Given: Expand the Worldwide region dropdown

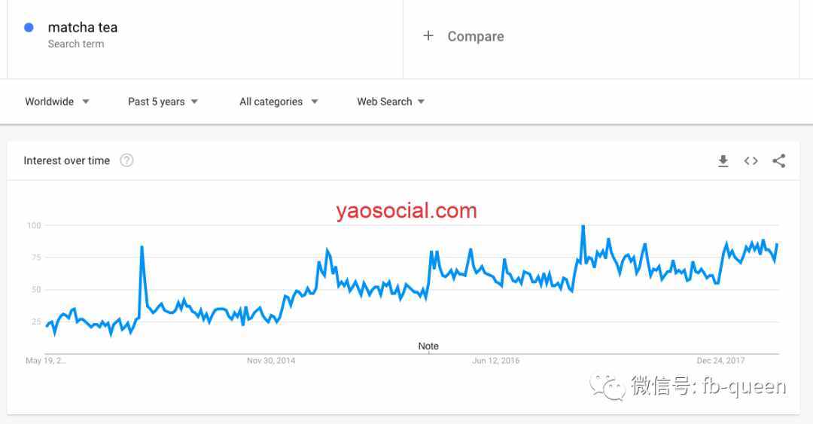Looking at the screenshot, I should coord(57,102).
